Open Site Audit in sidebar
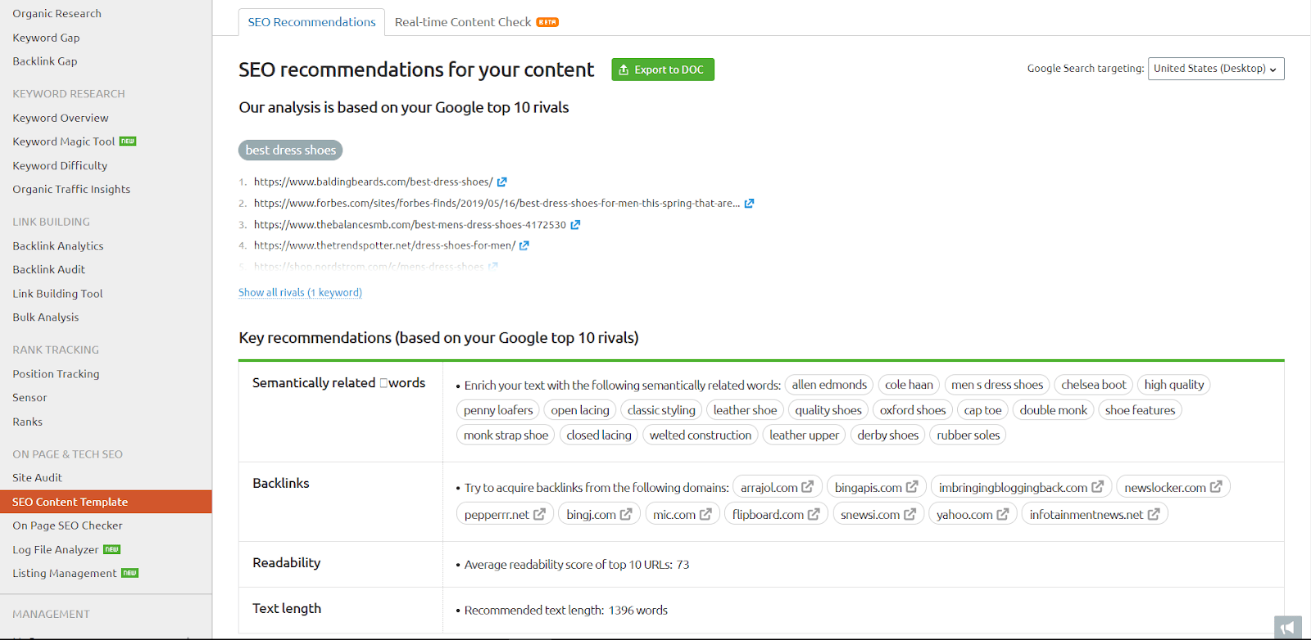The image size is (1311, 640). 37,477
